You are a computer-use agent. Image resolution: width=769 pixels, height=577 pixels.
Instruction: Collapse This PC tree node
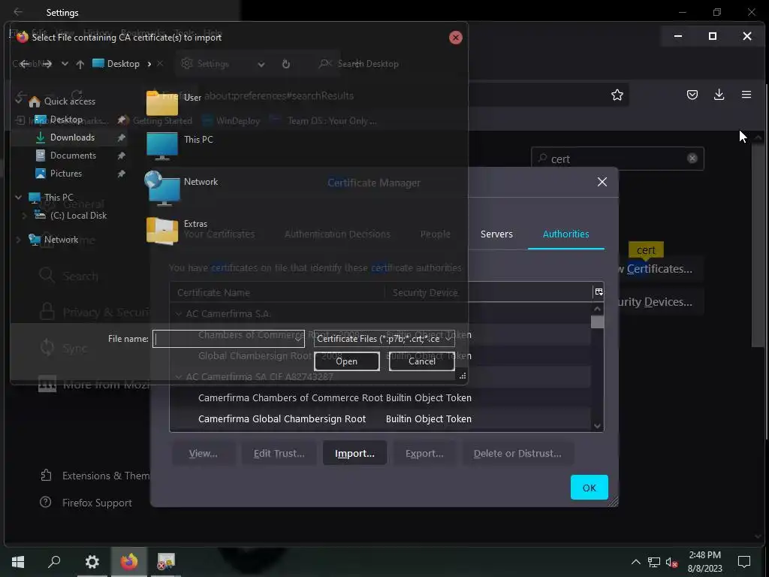(18, 198)
